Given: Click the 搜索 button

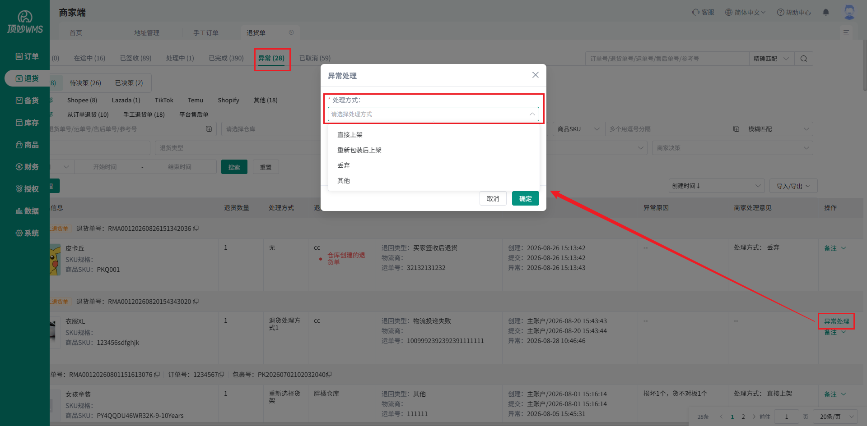Looking at the screenshot, I should tap(234, 167).
